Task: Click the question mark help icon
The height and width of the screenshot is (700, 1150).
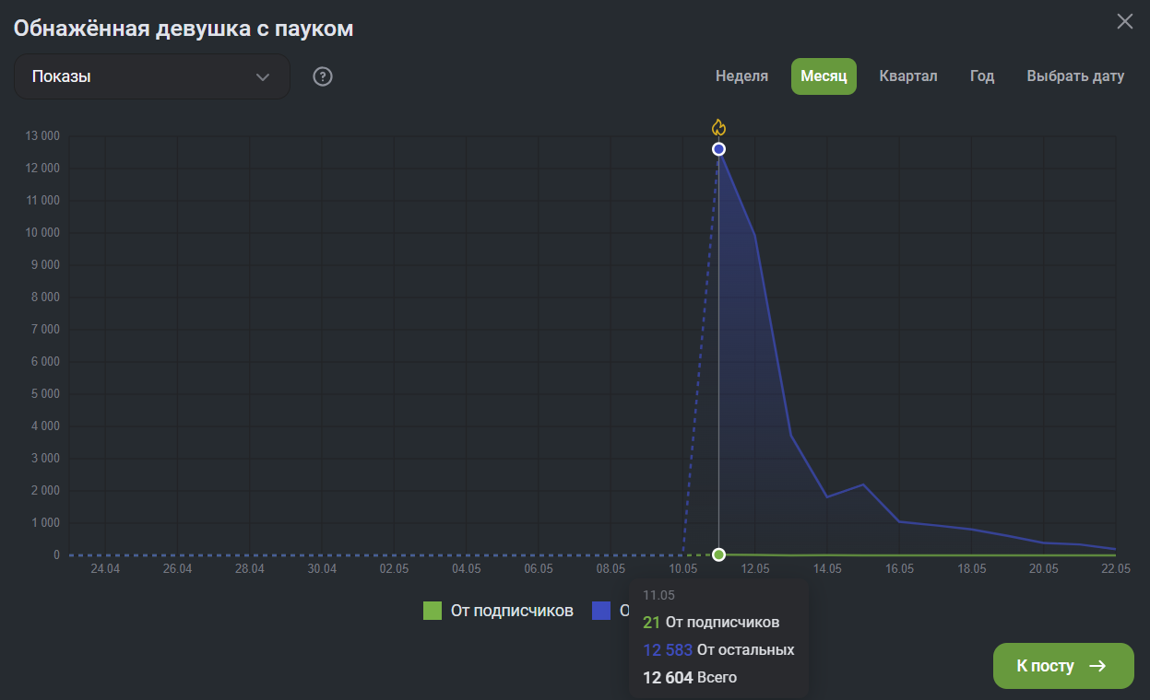Action: tap(322, 76)
